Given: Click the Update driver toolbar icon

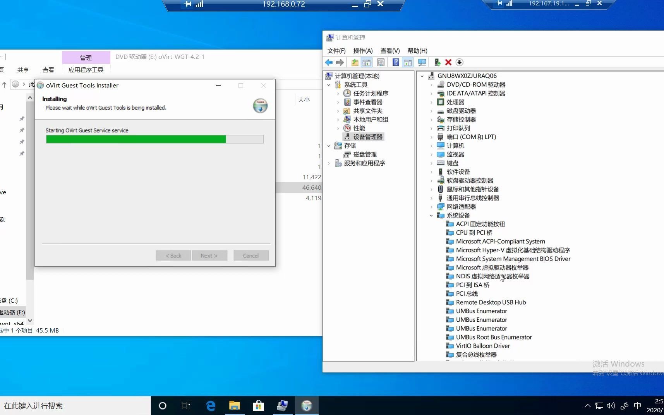Looking at the screenshot, I should click(437, 62).
